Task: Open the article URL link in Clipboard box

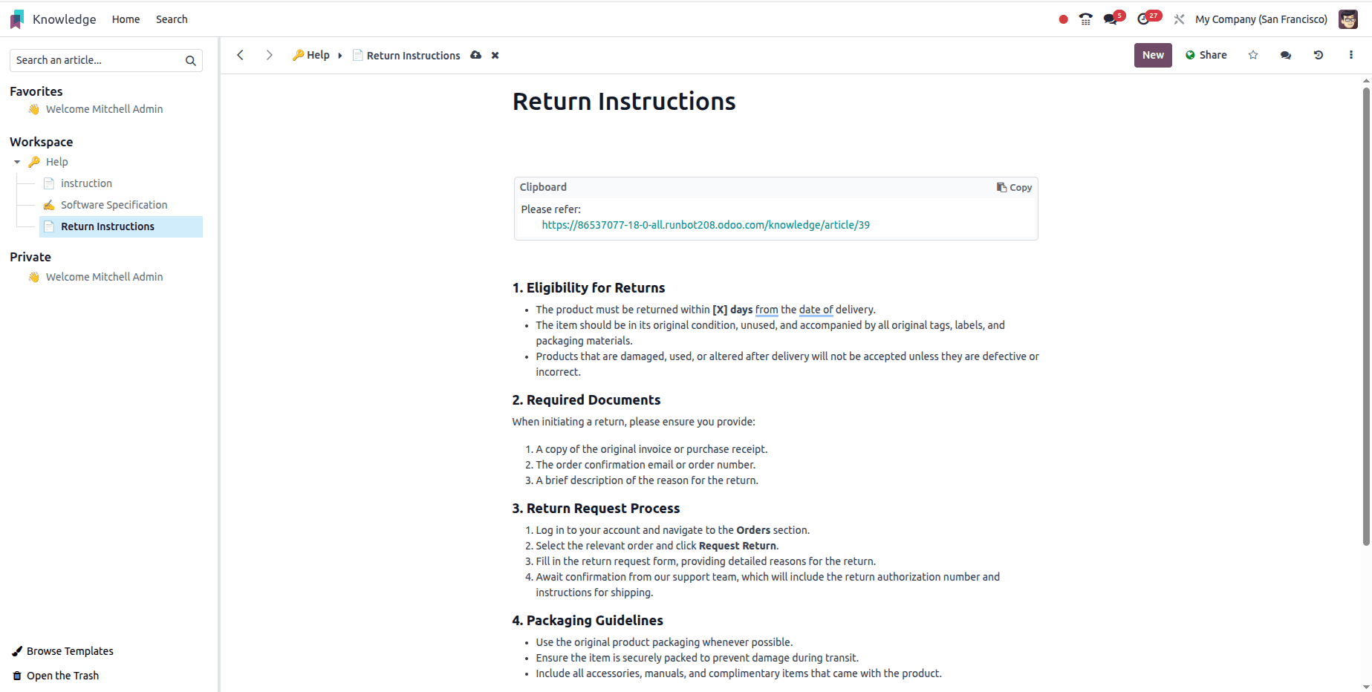Action: click(705, 224)
